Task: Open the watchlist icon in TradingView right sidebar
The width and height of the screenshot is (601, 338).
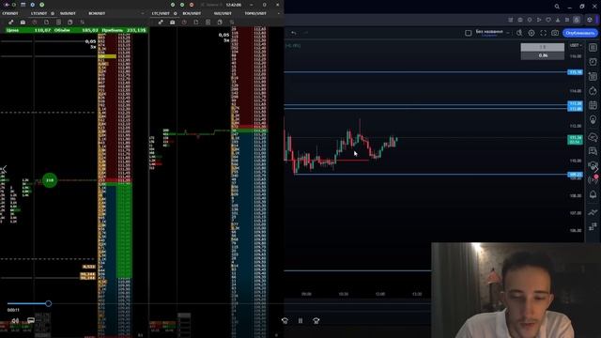Action: (x=593, y=47)
